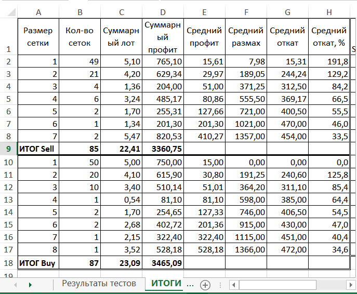Click the horizontal scrollbar left arrow
Image resolution: width=357 pixels, height=294 pixels.
(x=233, y=285)
